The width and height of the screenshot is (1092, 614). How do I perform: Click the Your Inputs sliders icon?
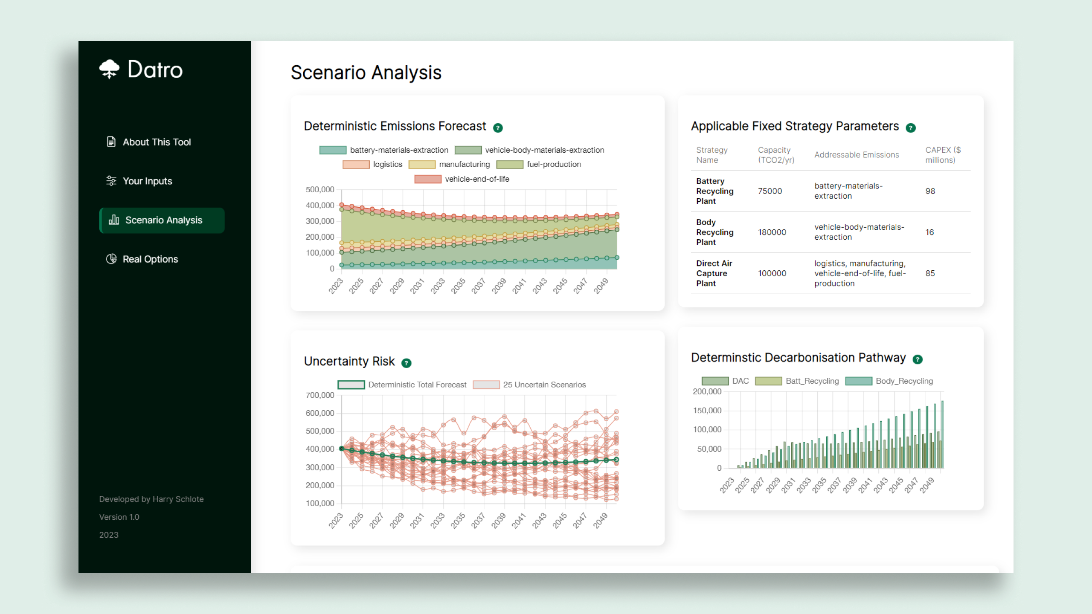coord(111,181)
